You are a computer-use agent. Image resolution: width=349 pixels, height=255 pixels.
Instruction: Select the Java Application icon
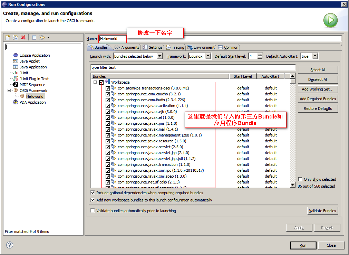[16, 67]
